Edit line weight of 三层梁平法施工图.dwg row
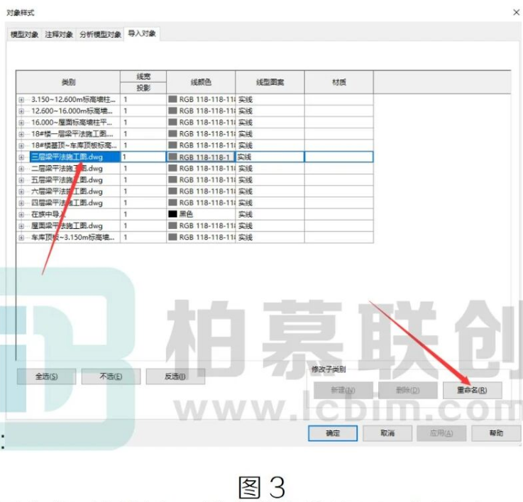The width and height of the screenshot is (523, 502). click(x=143, y=157)
